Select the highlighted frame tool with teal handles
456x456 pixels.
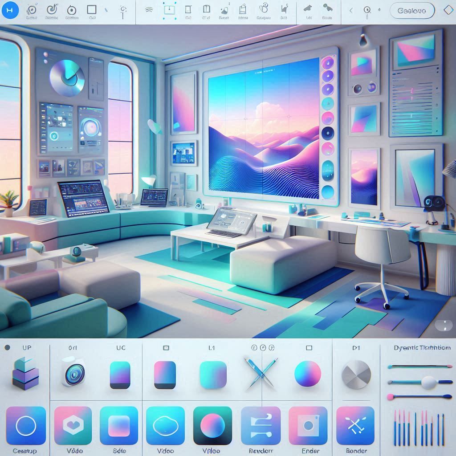[169, 10]
